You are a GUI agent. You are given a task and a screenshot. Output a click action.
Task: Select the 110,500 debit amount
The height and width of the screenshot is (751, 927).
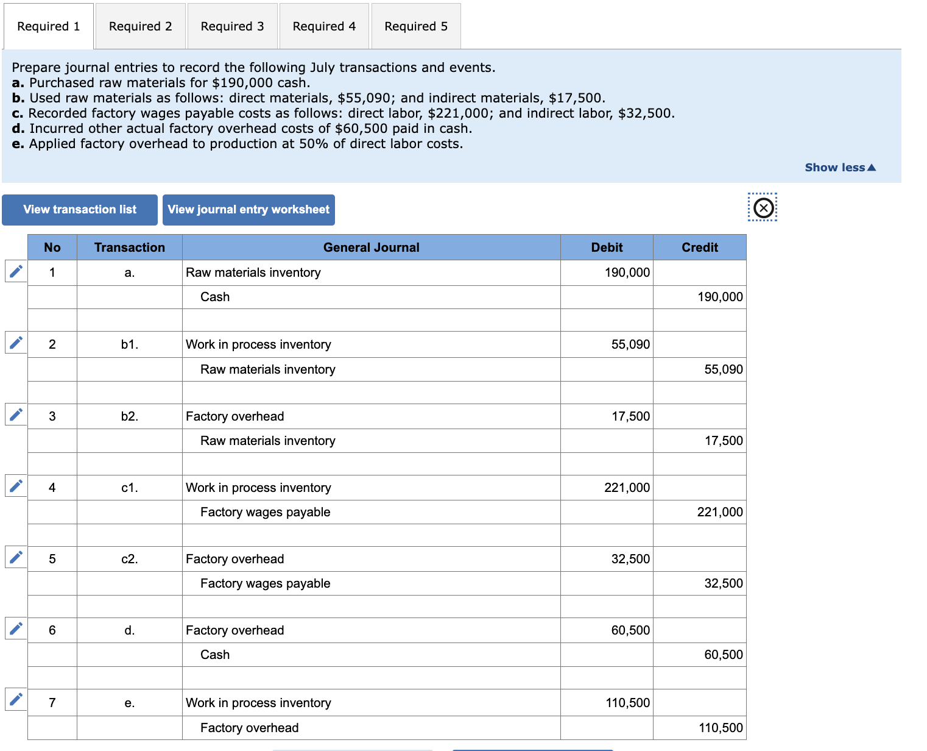click(x=607, y=703)
